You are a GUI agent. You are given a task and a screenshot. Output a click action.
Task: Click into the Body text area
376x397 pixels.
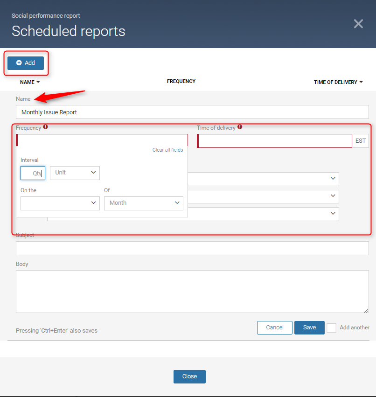192,292
